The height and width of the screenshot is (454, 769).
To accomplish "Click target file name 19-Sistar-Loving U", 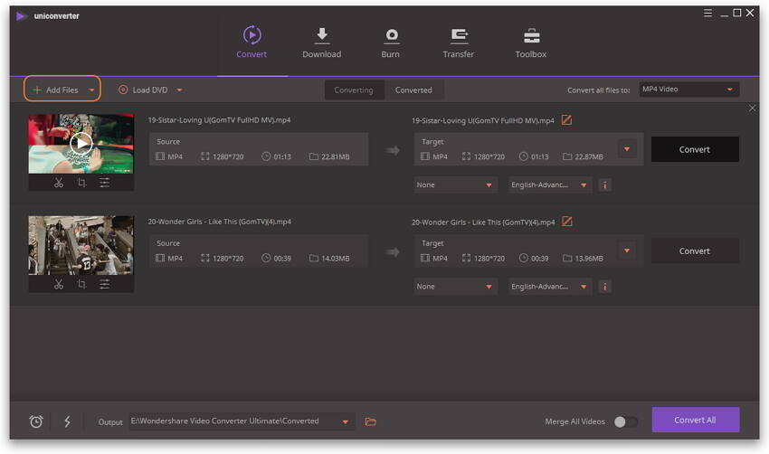I will tap(483, 120).
